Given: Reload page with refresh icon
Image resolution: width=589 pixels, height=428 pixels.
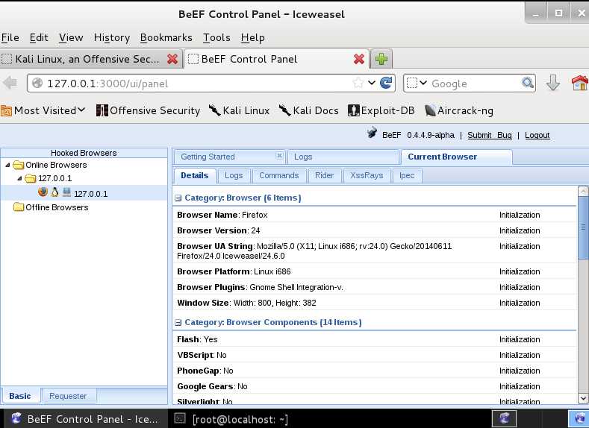Looking at the screenshot, I should [x=386, y=83].
